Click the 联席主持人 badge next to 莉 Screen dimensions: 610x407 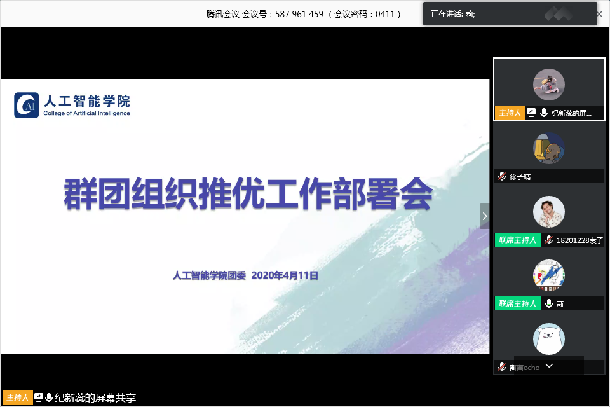(518, 303)
